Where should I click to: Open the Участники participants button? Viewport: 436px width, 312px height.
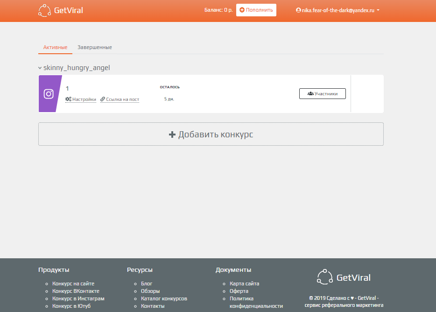pos(322,93)
